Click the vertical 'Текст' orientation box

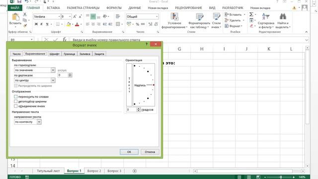129,85
